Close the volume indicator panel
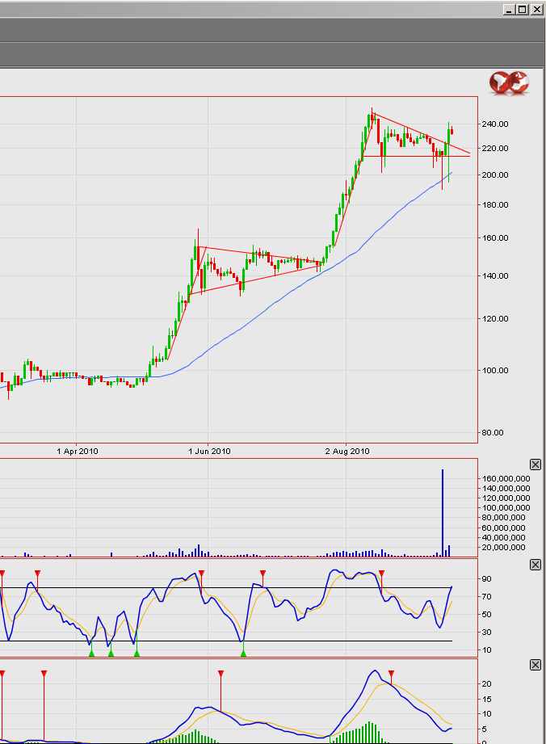 pos(535,464)
